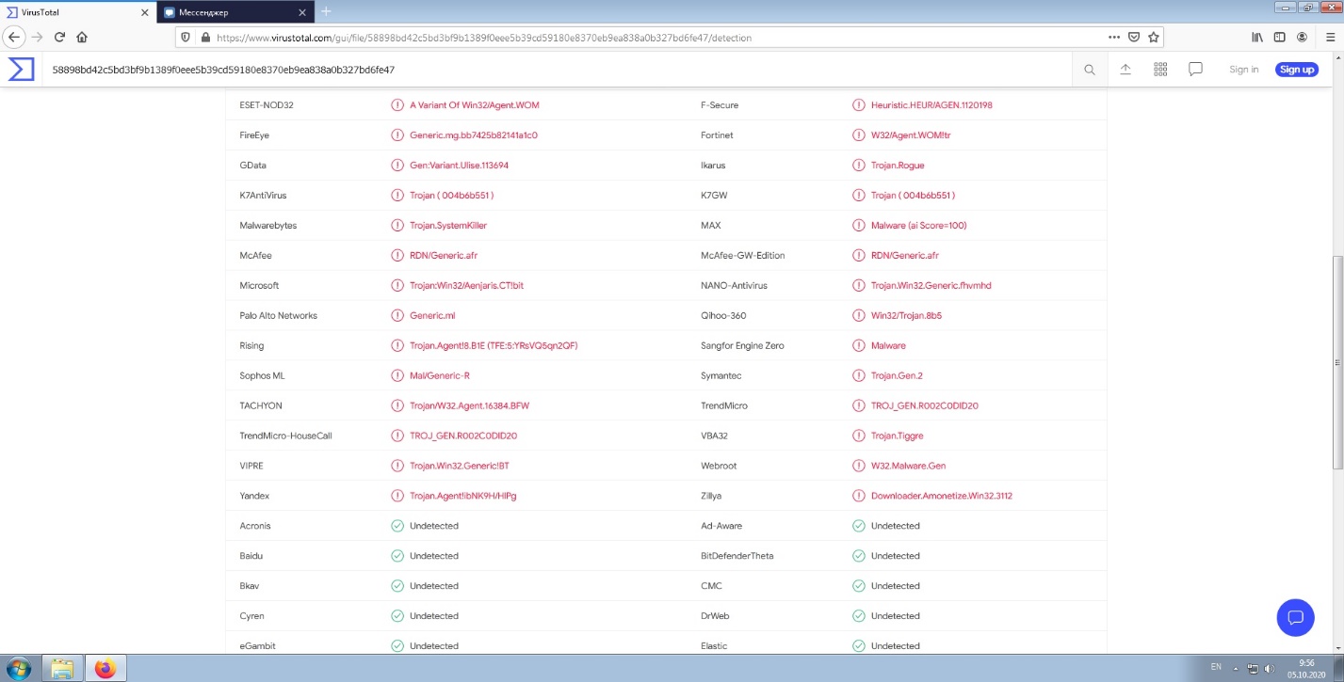The image size is (1344, 682).
Task: Click 'Trojan:Win32/Aenjaris.CT!bit' text
Action: [x=466, y=286]
